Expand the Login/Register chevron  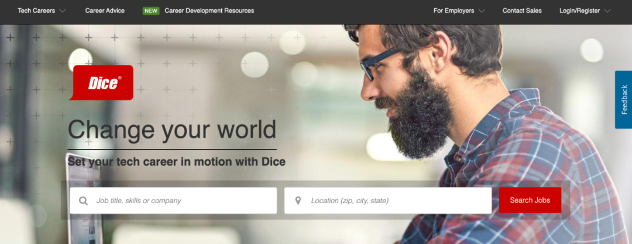tap(607, 11)
